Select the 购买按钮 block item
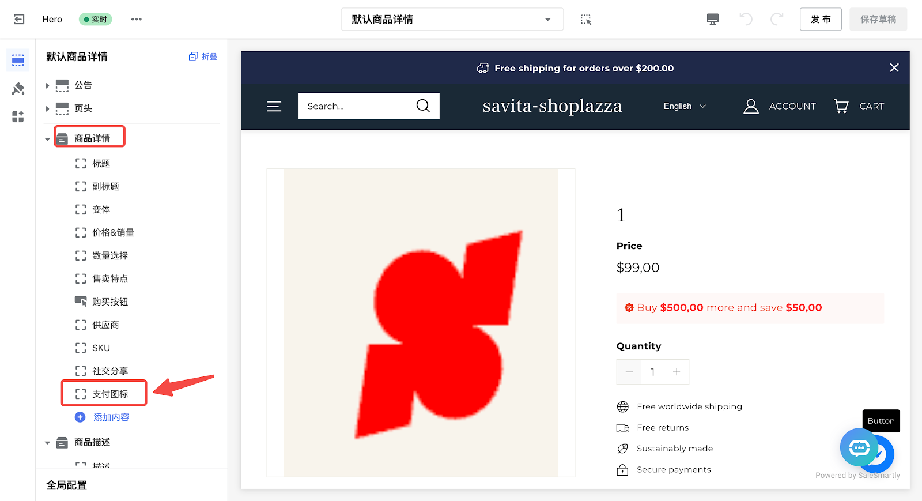This screenshot has width=922, height=501. [x=104, y=302]
